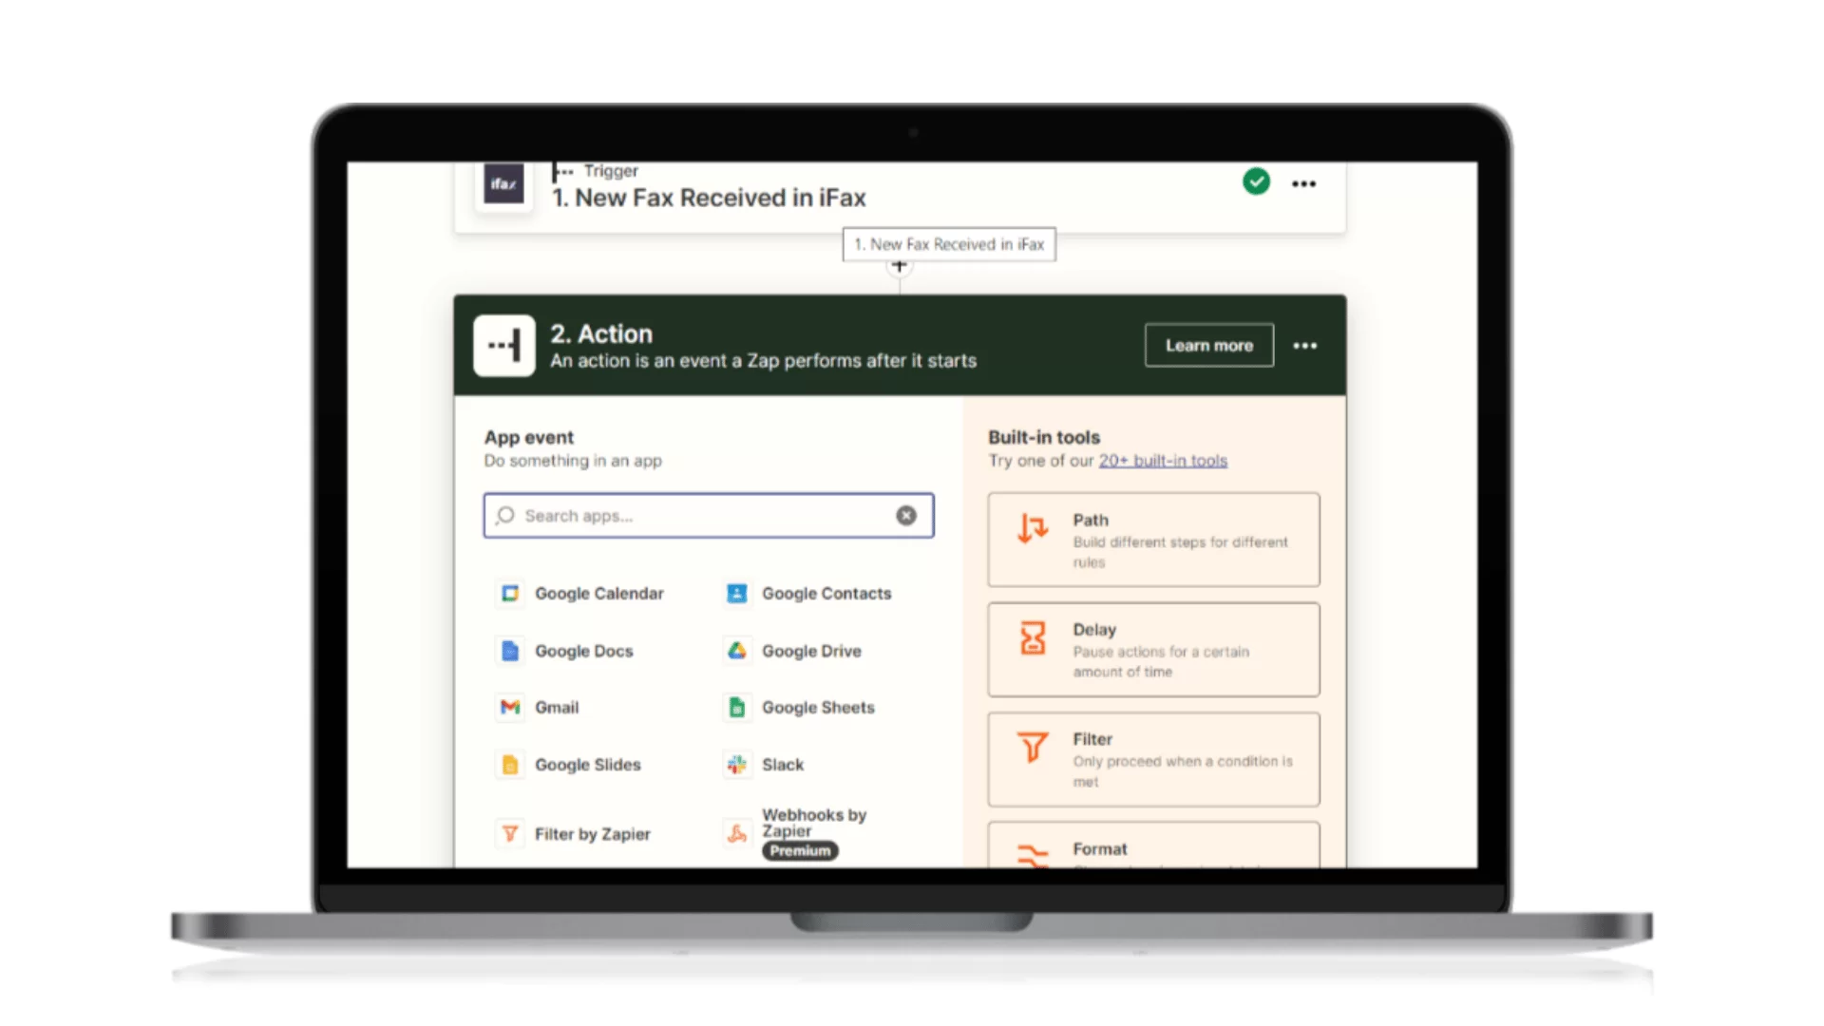Click the Path tool title text
Screen dimensions: 1824x1026
pyautogui.click(x=1091, y=521)
